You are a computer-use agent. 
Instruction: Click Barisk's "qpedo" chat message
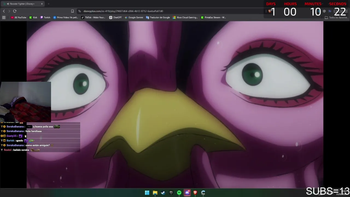click(19, 141)
